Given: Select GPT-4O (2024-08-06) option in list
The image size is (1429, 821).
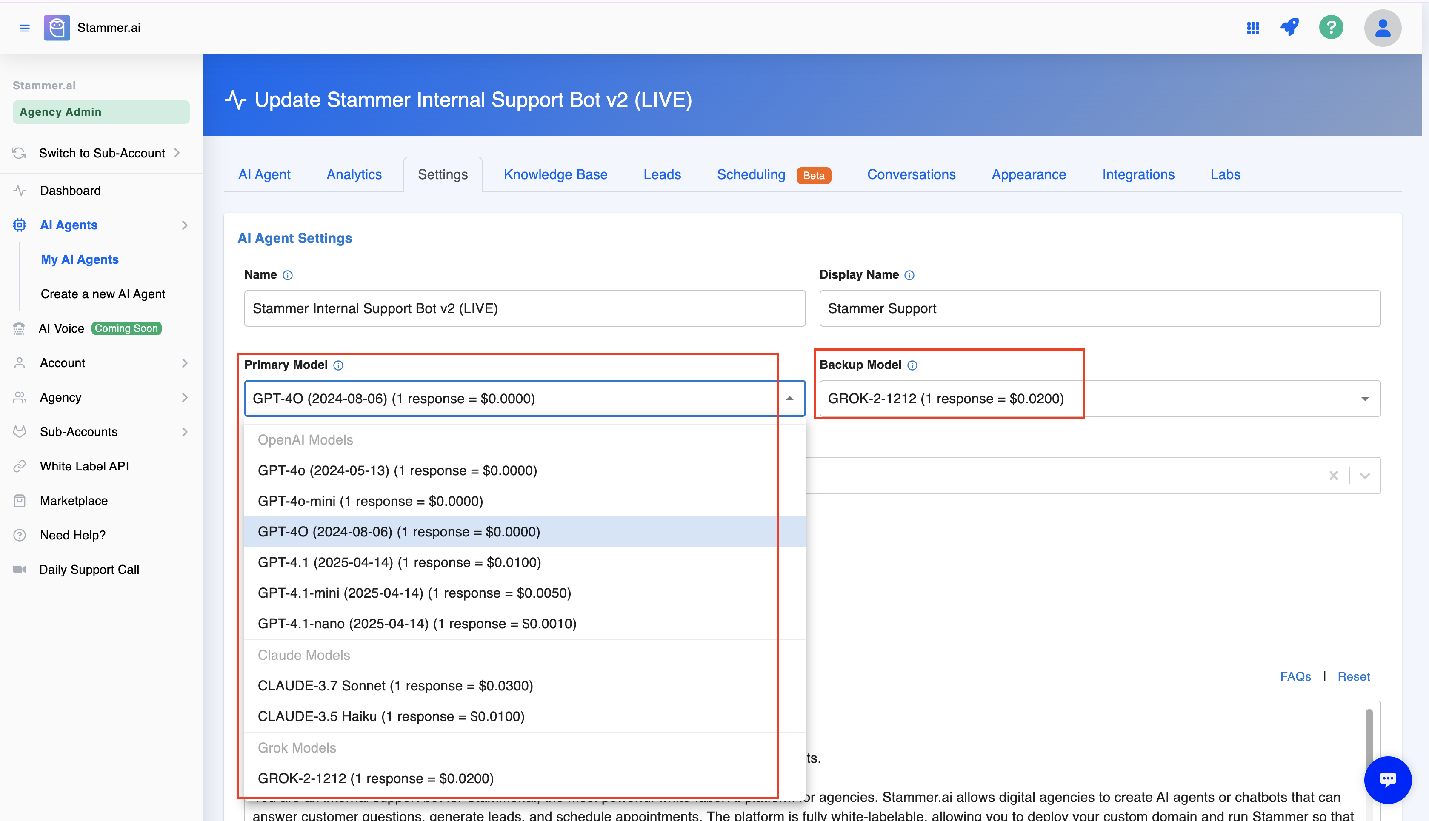Looking at the screenshot, I should point(524,532).
